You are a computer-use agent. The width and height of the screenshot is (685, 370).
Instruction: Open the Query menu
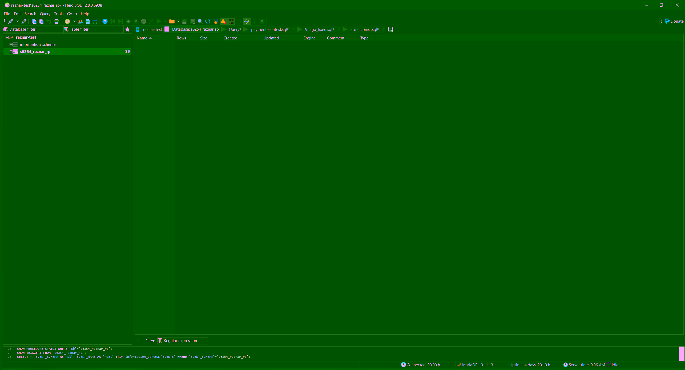coord(45,14)
